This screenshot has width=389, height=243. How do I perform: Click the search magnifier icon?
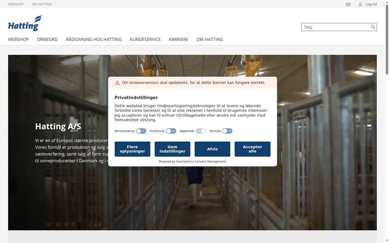pyautogui.click(x=373, y=27)
